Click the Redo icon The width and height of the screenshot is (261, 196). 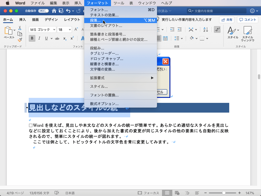point(78,11)
